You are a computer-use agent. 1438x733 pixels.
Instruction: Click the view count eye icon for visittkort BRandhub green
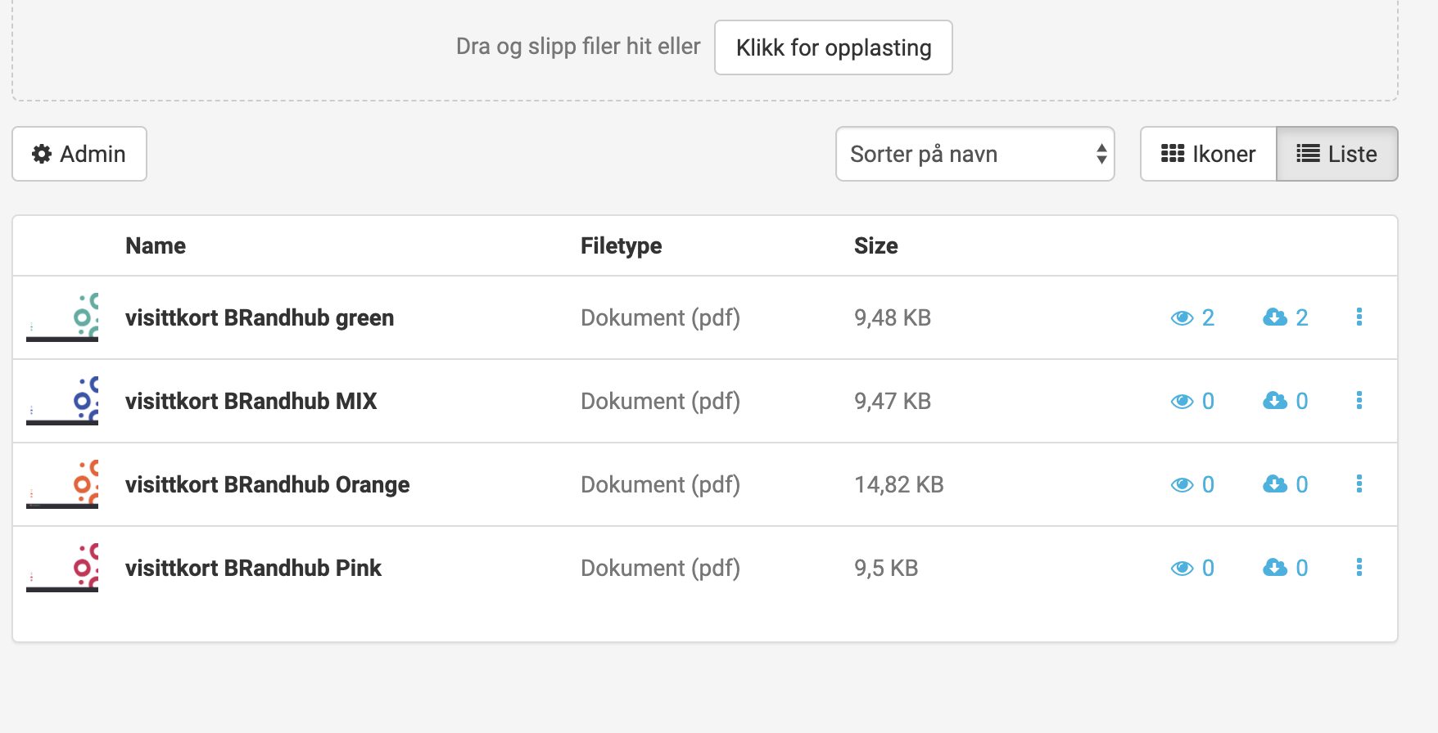pyautogui.click(x=1182, y=317)
